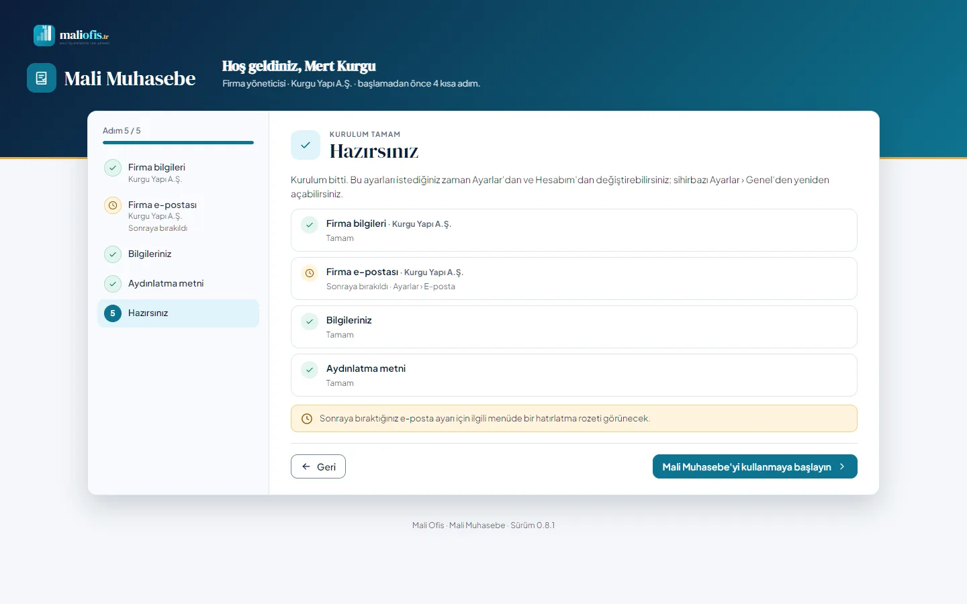
Task: Click footer text 'Mali Ofis · Mali Muhasebe · Sürüm 0.8.1'
Action: tap(483, 525)
